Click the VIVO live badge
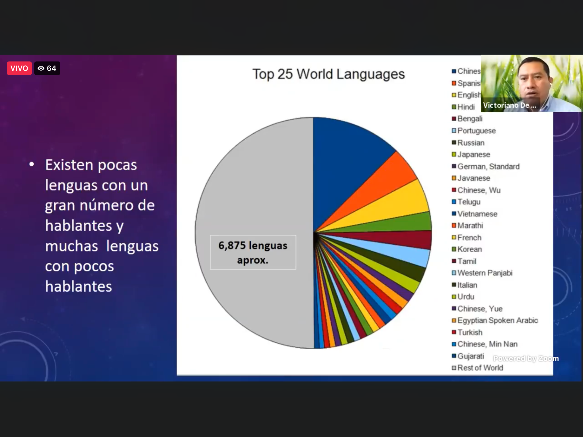 [x=19, y=68]
